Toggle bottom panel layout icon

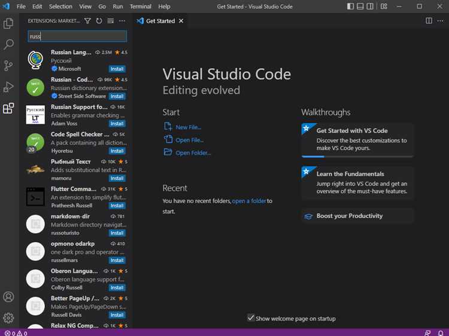360,7
